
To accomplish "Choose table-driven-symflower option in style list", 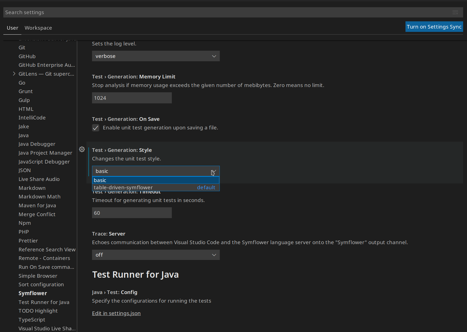I will click(x=156, y=188).
